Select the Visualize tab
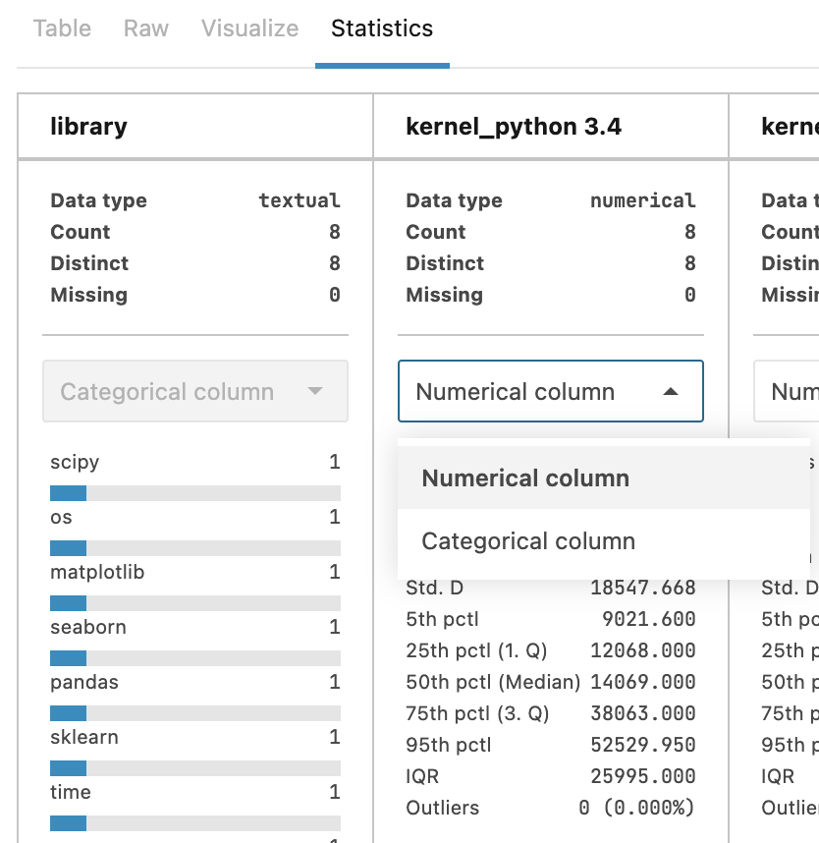Screen dimensions: 819x843 pyautogui.click(x=249, y=28)
